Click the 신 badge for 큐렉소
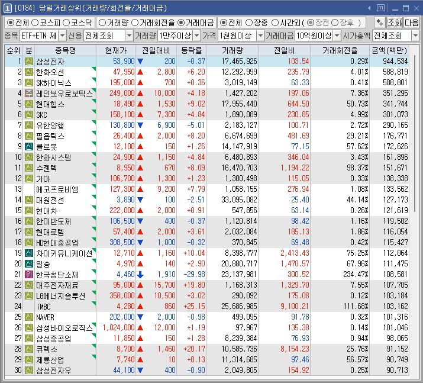The width and height of the screenshot is (423, 383). point(29,349)
